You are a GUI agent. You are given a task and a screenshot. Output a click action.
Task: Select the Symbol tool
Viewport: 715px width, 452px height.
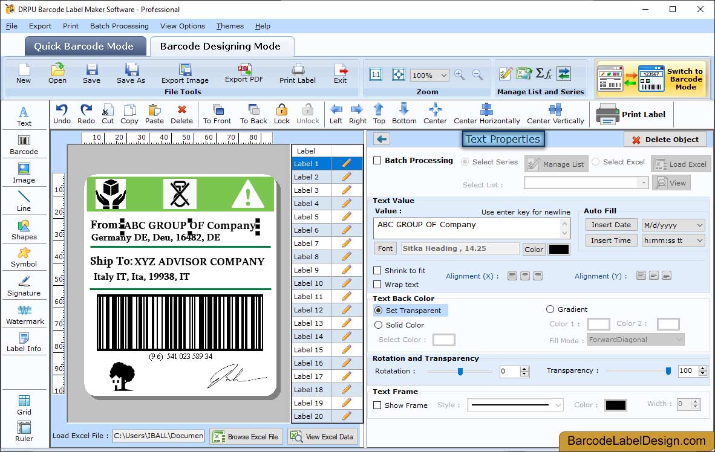[24, 257]
